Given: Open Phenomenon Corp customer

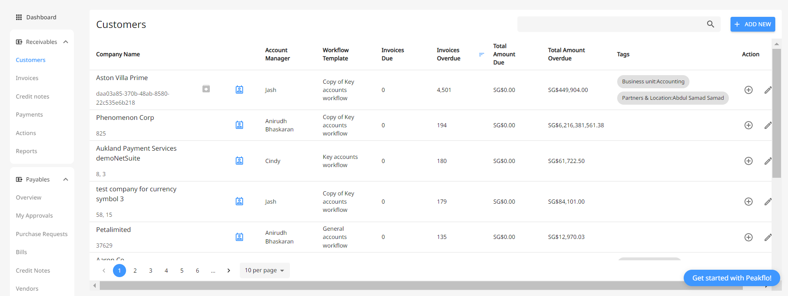Looking at the screenshot, I should (125, 117).
